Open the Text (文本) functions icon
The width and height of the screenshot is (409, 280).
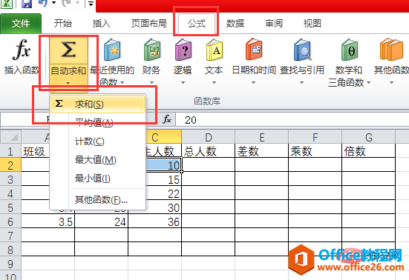(x=215, y=50)
